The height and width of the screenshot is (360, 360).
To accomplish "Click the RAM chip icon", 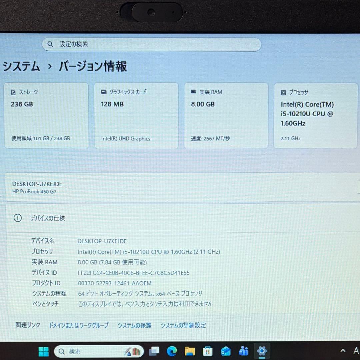I will tap(194, 92).
